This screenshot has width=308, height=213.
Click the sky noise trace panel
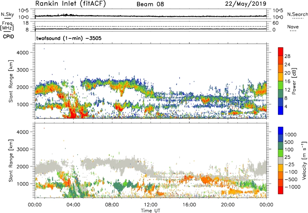[151, 14]
